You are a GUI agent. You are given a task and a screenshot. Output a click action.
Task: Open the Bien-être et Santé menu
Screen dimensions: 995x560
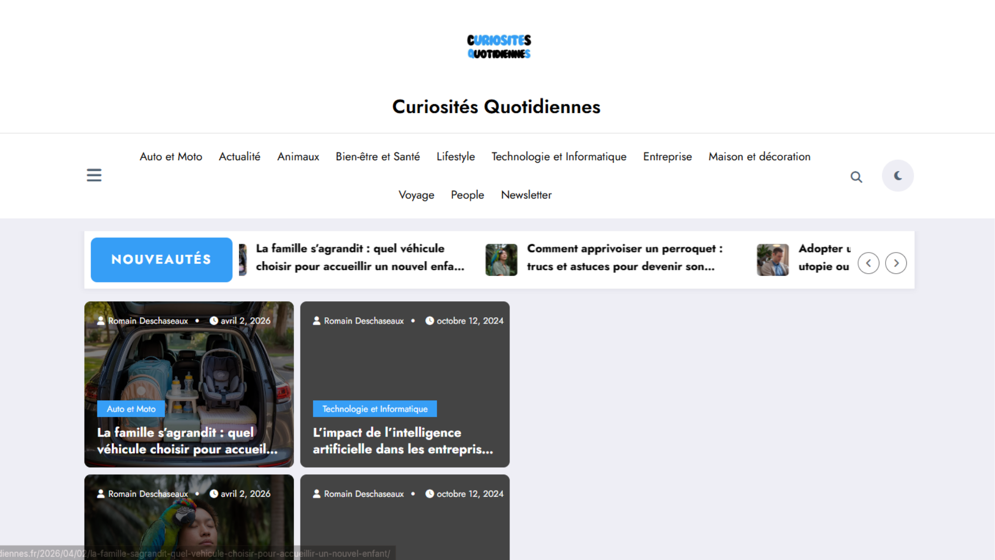coord(378,157)
